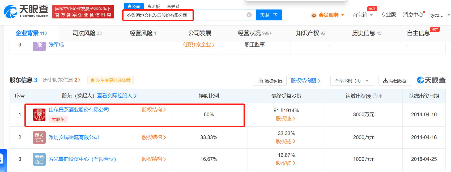Open 股权链 under 16.67% final benefit
Image resolution: width=451 pixels, height=172 pixels.
point(286,163)
